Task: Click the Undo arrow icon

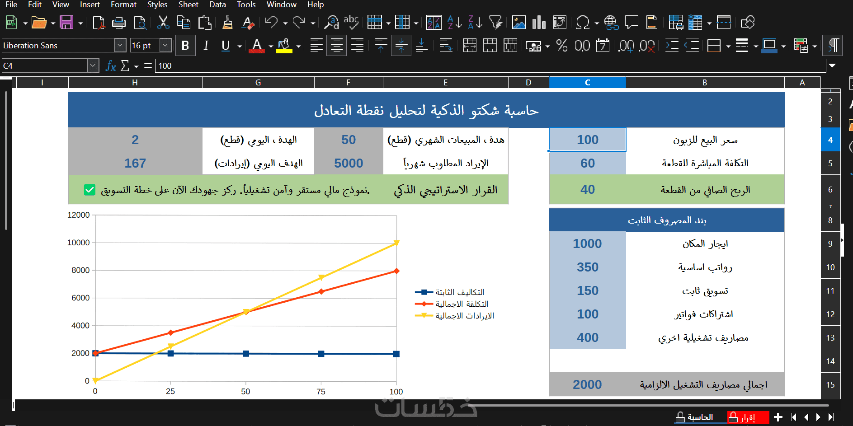Action: tap(271, 22)
